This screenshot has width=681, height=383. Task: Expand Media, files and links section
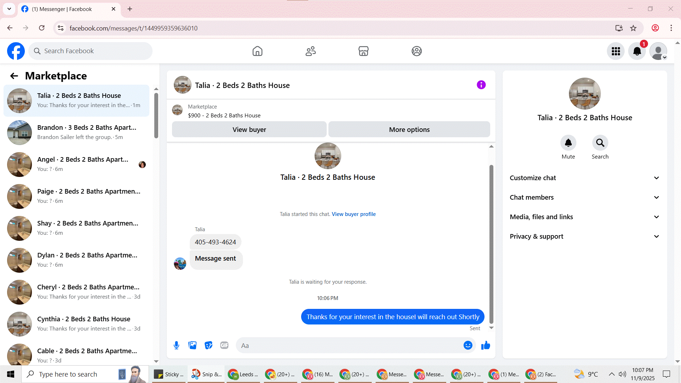585,217
